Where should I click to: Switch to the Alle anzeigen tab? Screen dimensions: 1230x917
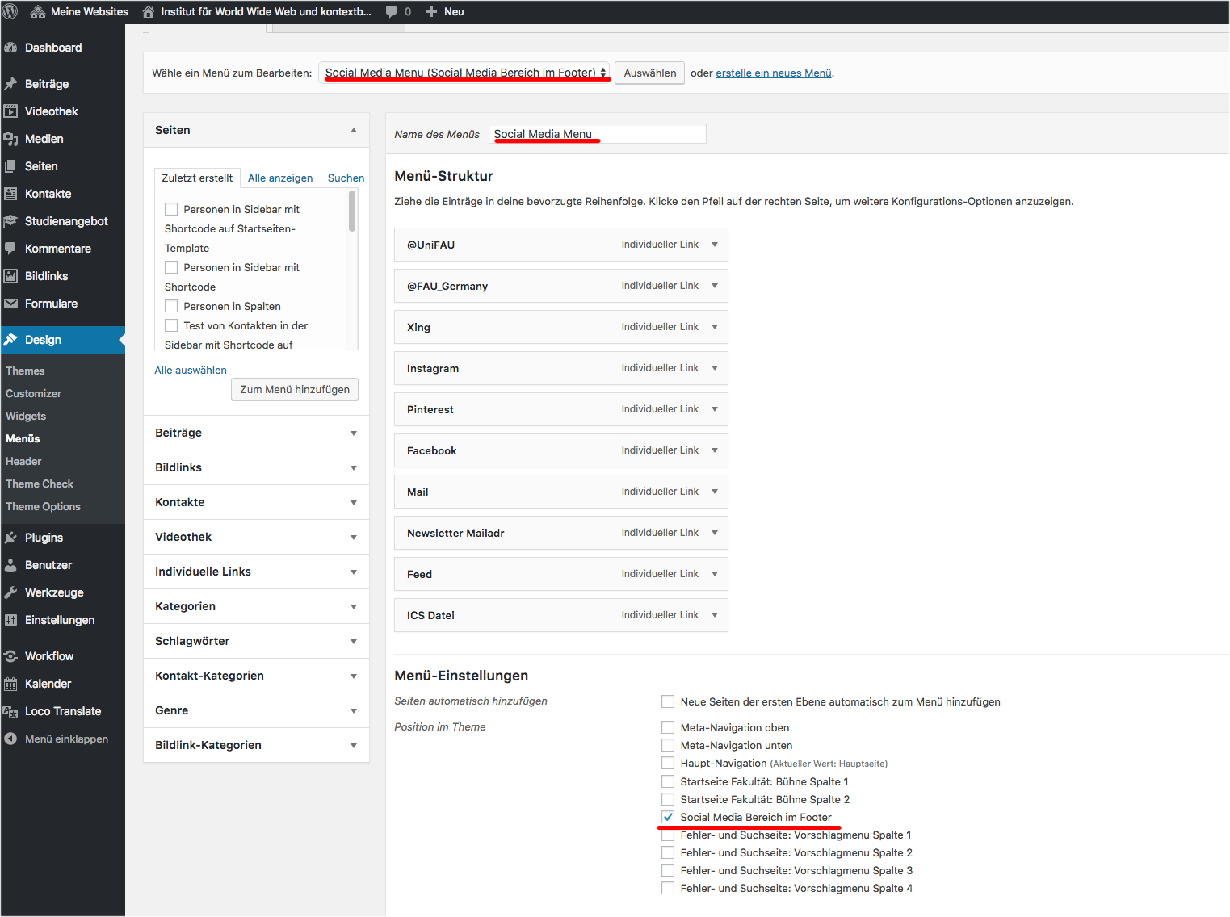pyautogui.click(x=279, y=178)
